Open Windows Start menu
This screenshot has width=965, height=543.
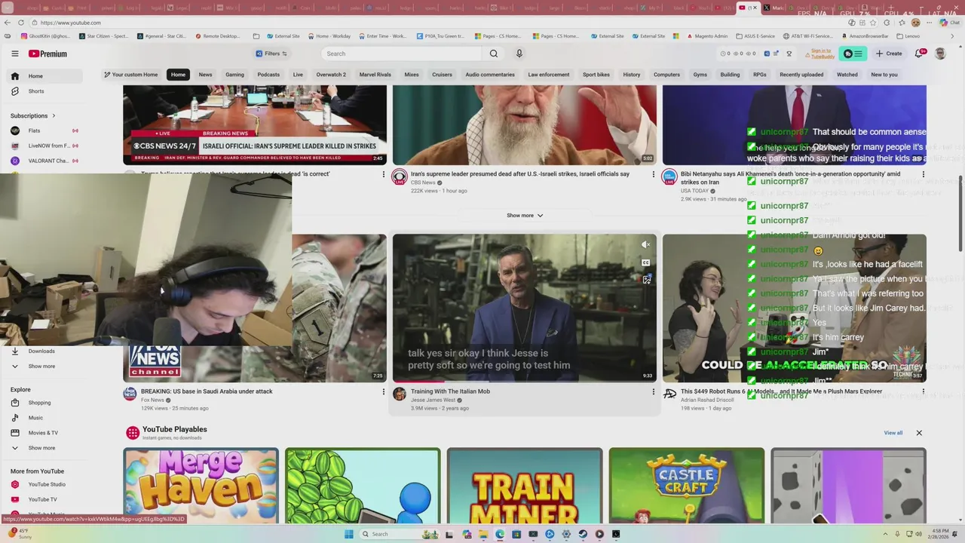tap(348, 534)
